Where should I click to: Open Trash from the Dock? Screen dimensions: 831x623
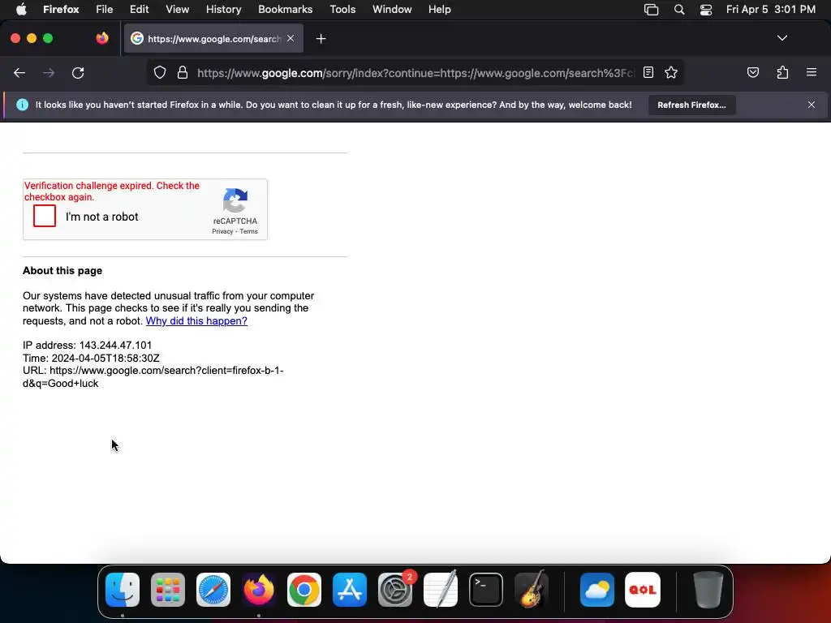[708, 590]
